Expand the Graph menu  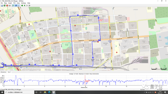10,3
